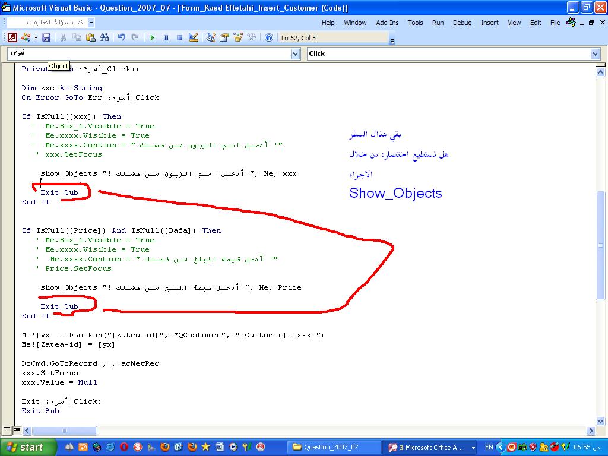Toggle Design Mode icon
This screenshot has width=608, height=456.
[x=194, y=37]
